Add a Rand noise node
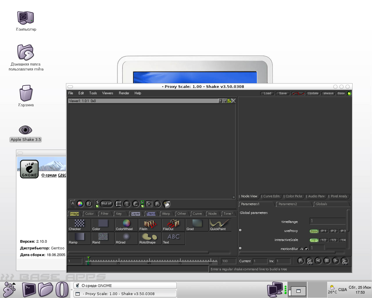This screenshot has height=298, width=372. tap(103, 238)
